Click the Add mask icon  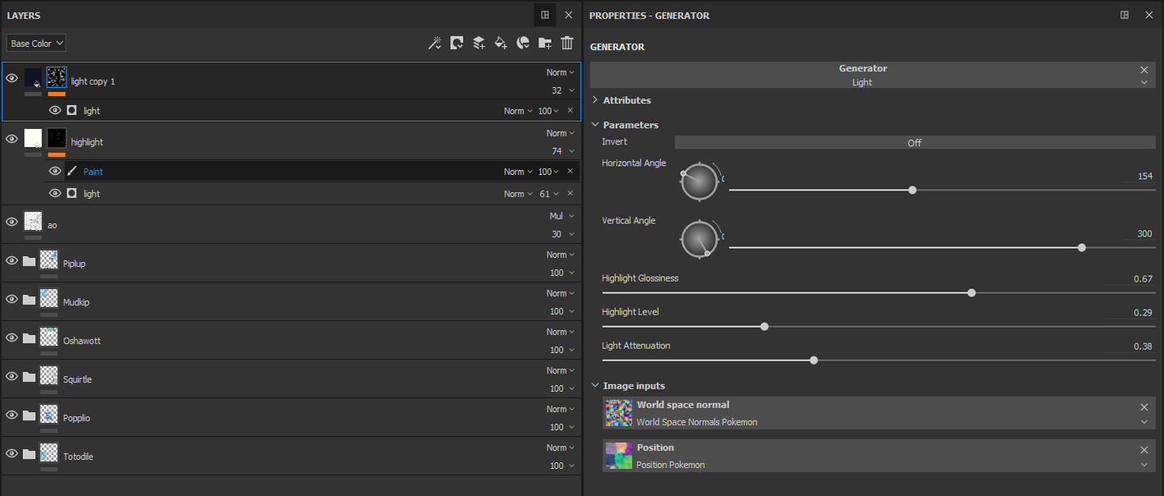[457, 43]
